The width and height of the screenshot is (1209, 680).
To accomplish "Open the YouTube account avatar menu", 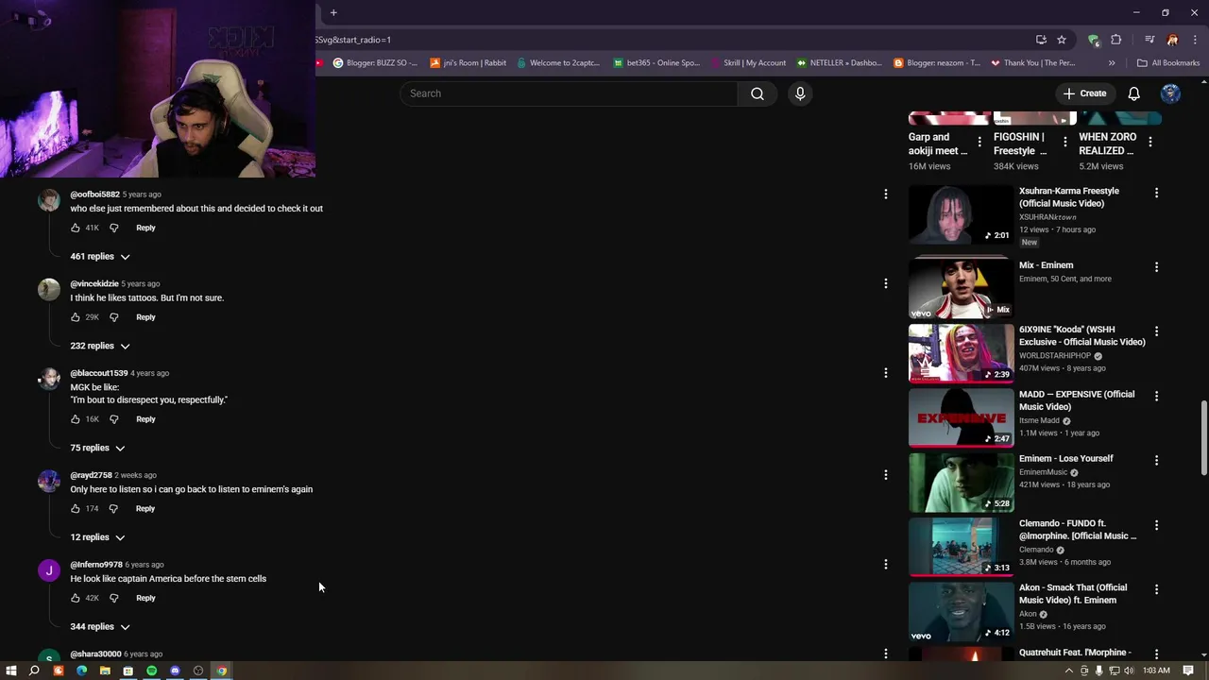I will click(x=1170, y=93).
